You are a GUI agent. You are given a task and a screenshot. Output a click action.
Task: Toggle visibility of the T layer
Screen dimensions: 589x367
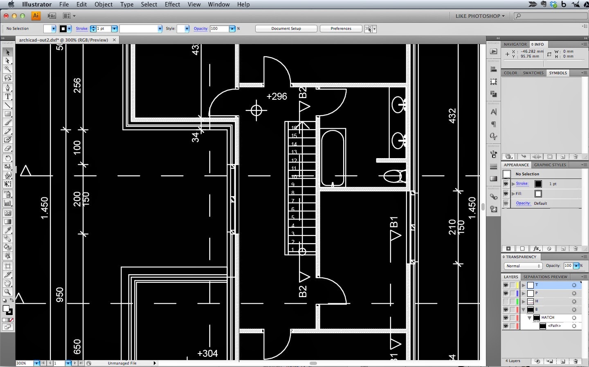tap(506, 285)
